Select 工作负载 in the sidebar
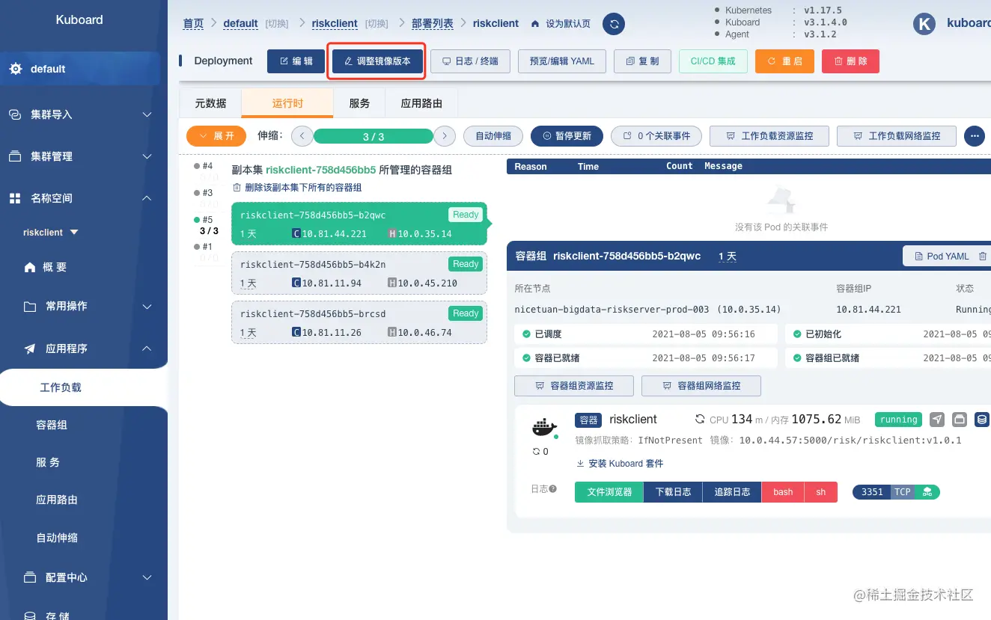 [61, 387]
